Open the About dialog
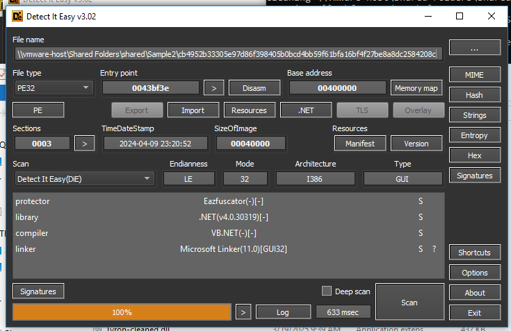 [474, 293]
